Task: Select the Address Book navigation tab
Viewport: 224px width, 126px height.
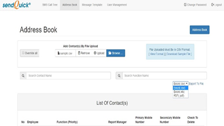Action: click(x=70, y=5)
